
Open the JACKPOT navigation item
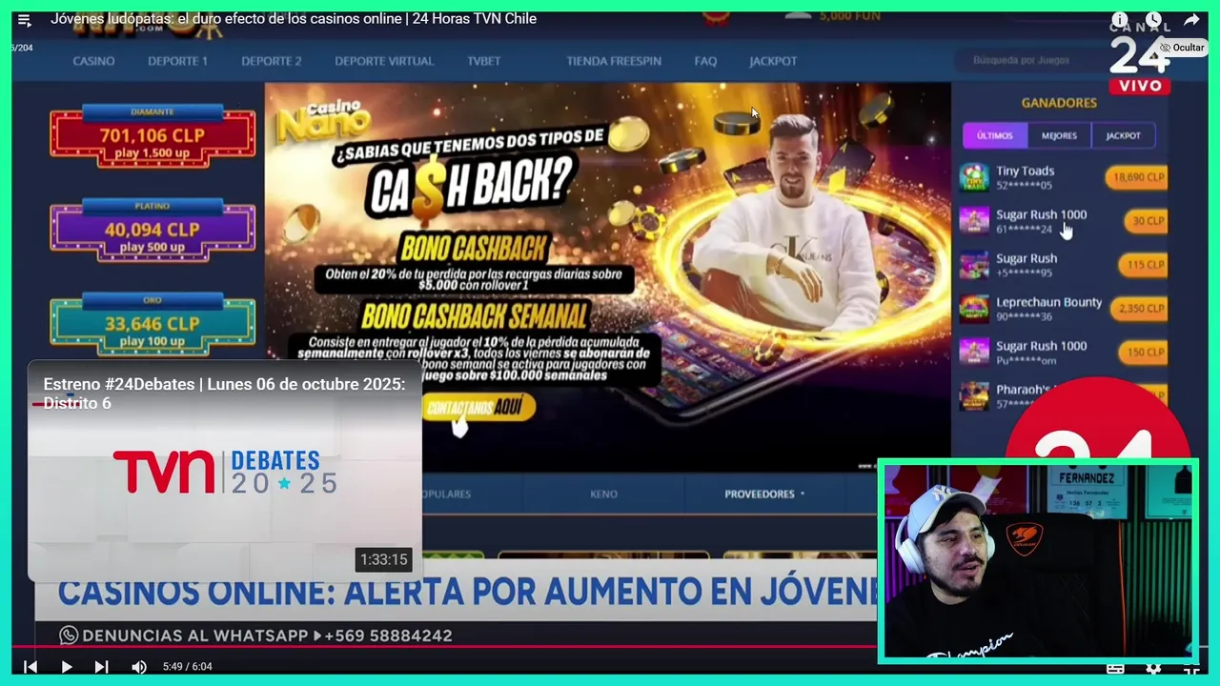(773, 61)
